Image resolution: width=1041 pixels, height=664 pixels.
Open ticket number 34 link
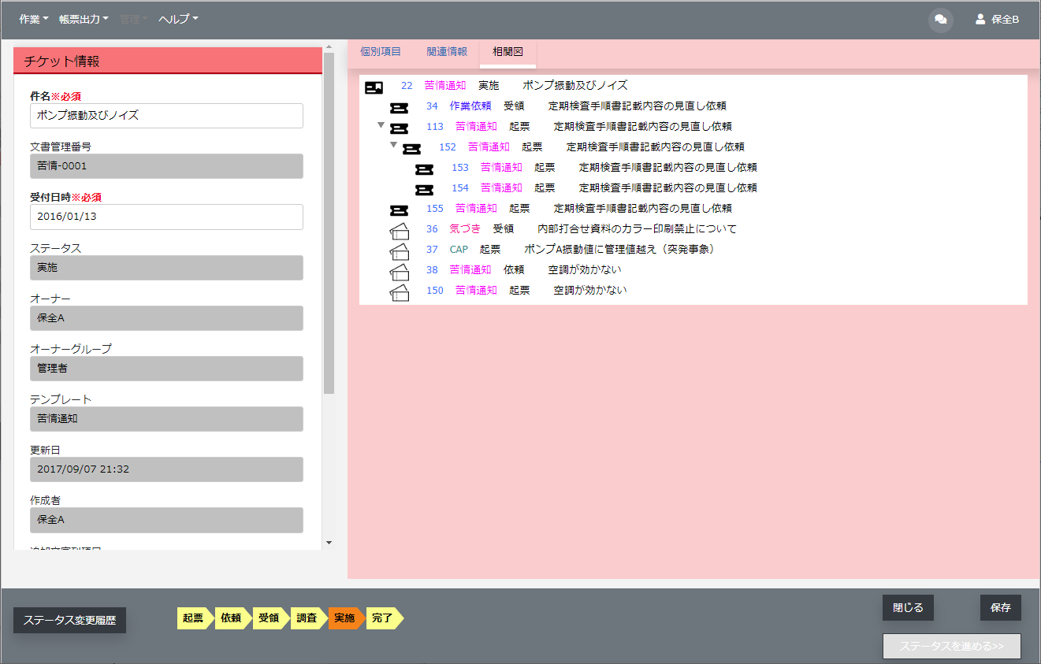pyautogui.click(x=432, y=106)
